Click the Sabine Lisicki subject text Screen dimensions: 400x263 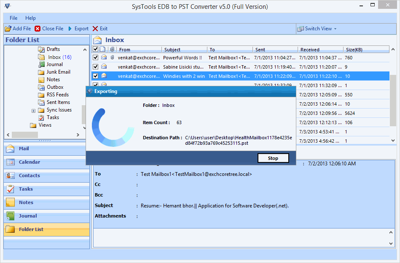pos(183,67)
